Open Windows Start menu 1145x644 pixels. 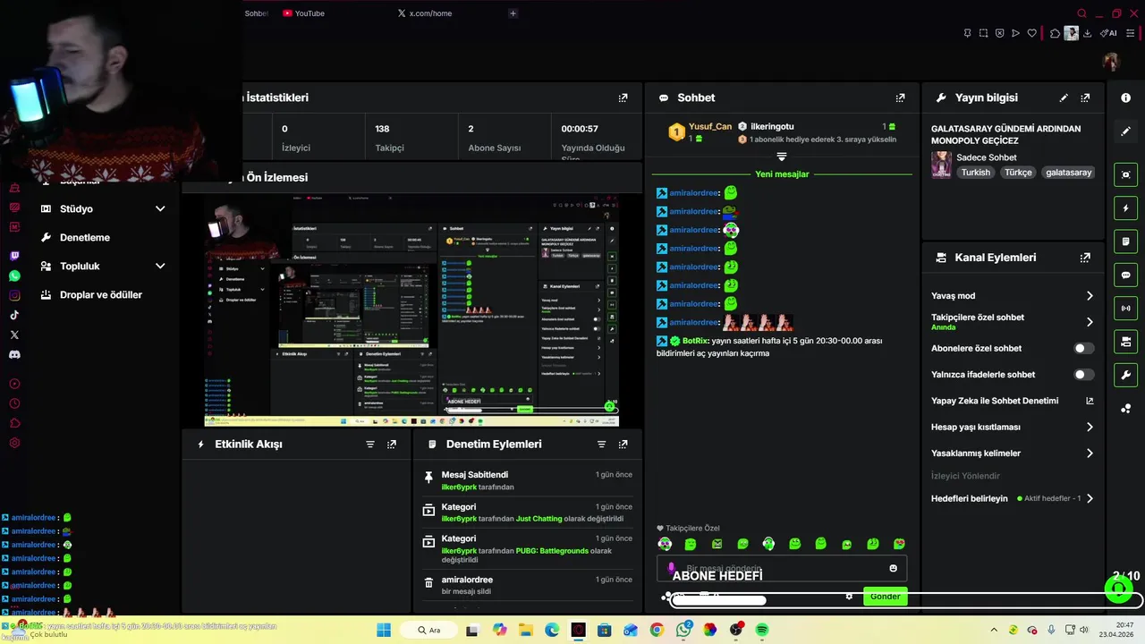[x=384, y=630]
